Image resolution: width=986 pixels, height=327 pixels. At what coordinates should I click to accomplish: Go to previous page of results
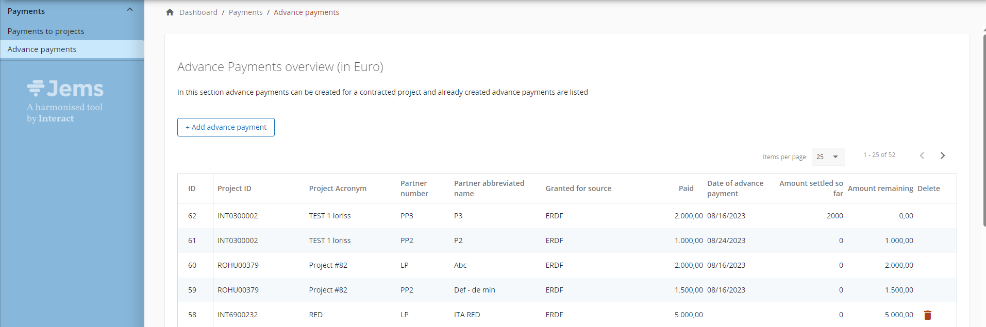(x=922, y=156)
